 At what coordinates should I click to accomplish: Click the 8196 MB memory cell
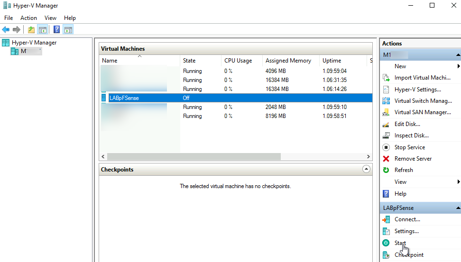coord(276,116)
